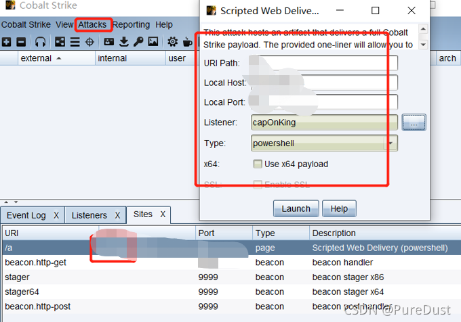The width and height of the screenshot is (461, 322).
Task: Open credentials via the ID card icon
Action: 108,42
